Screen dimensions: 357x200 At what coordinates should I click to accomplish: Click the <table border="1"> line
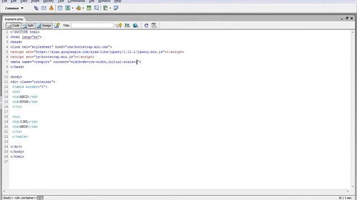[30, 87]
